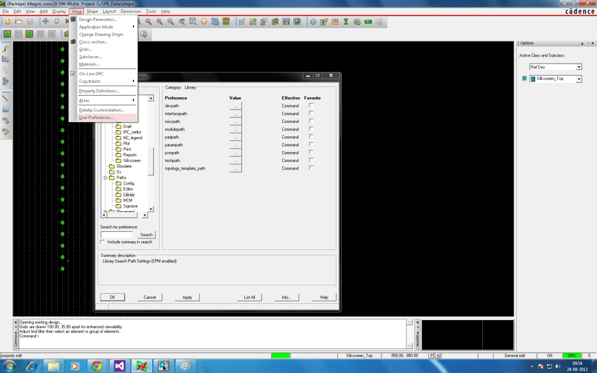The width and height of the screenshot is (597, 373).
Task: Click the 3D viewer icon
Action: [x=215, y=22]
